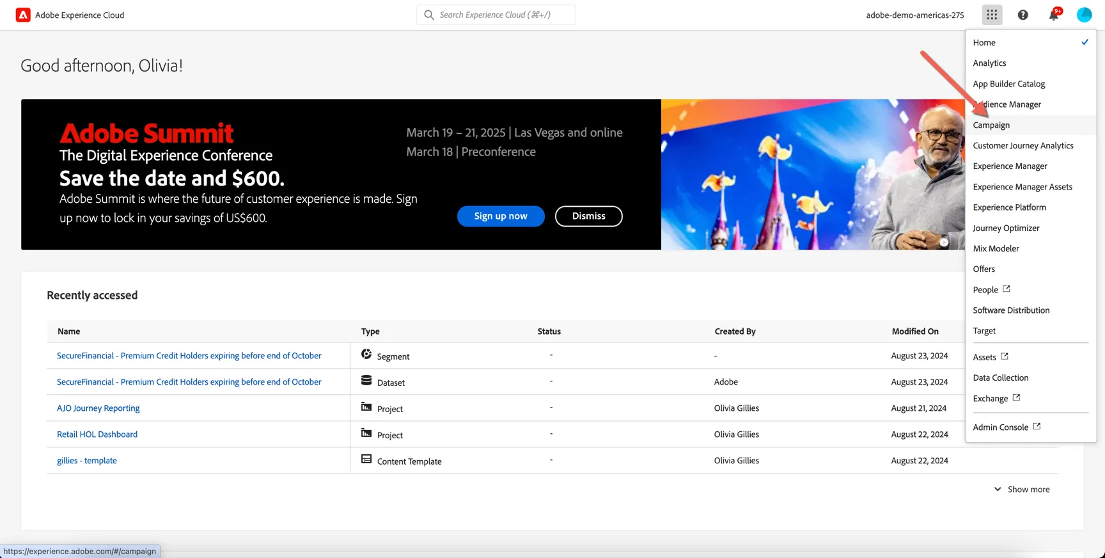
Task: Click external link icon beside Exchange
Action: (x=1016, y=398)
